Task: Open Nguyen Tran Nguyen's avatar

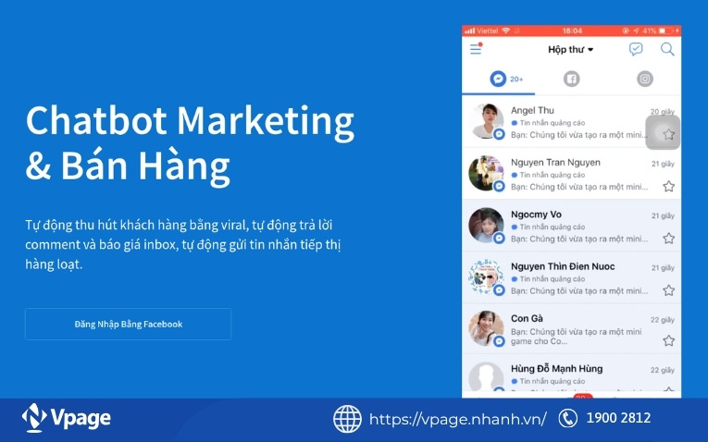Action: click(x=486, y=173)
